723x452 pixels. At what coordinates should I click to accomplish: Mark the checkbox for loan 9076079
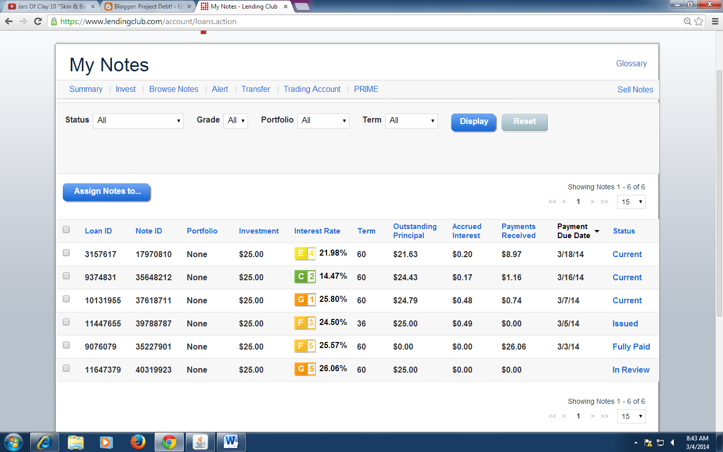click(x=66, y=345)
